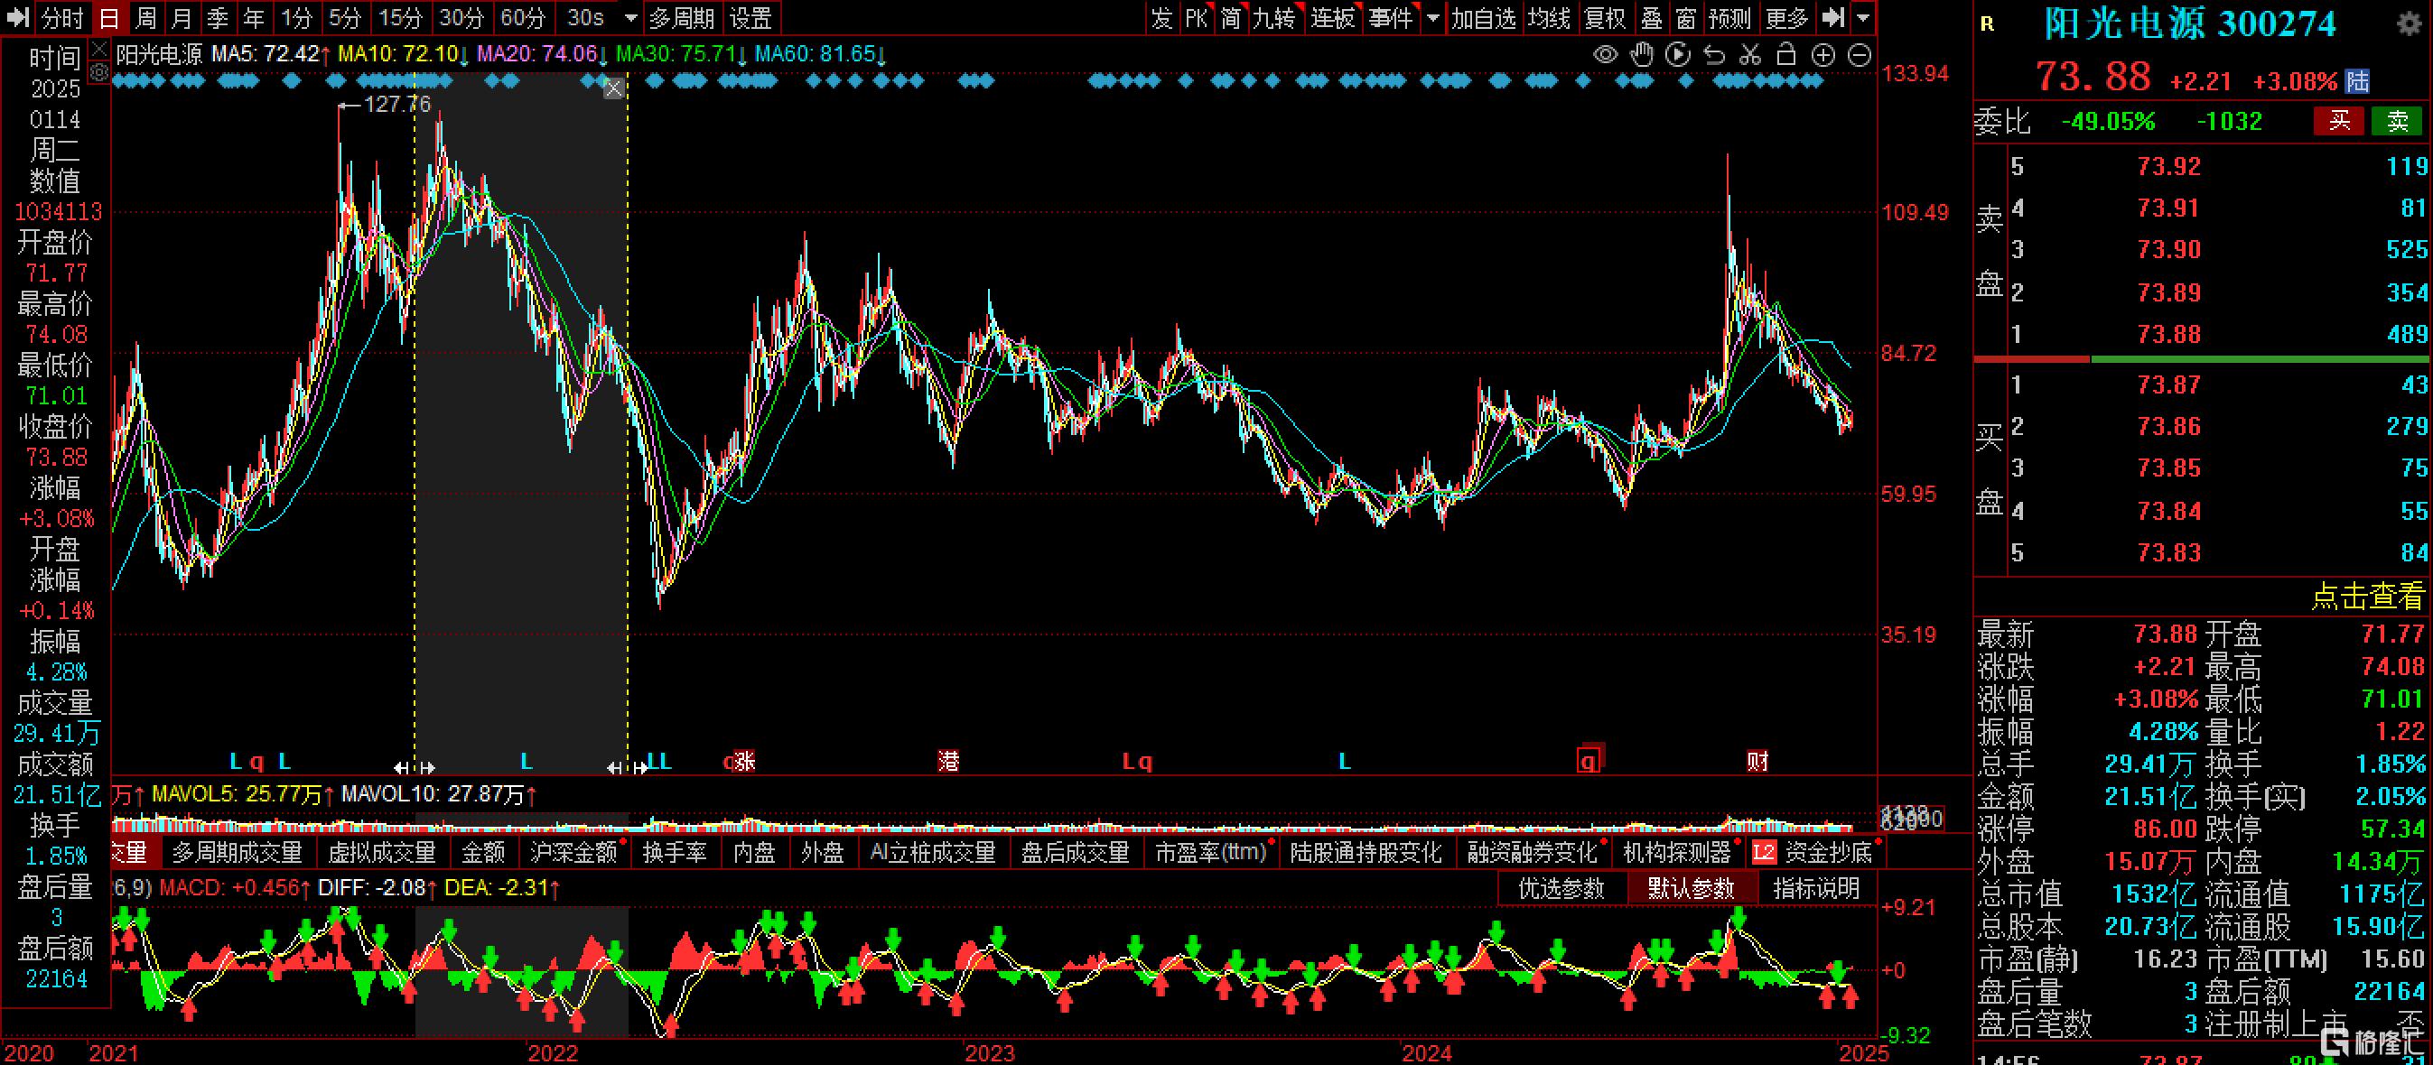Click 点击查看 link
Screen dimensions: 2433x1065
coord(2368,596)
